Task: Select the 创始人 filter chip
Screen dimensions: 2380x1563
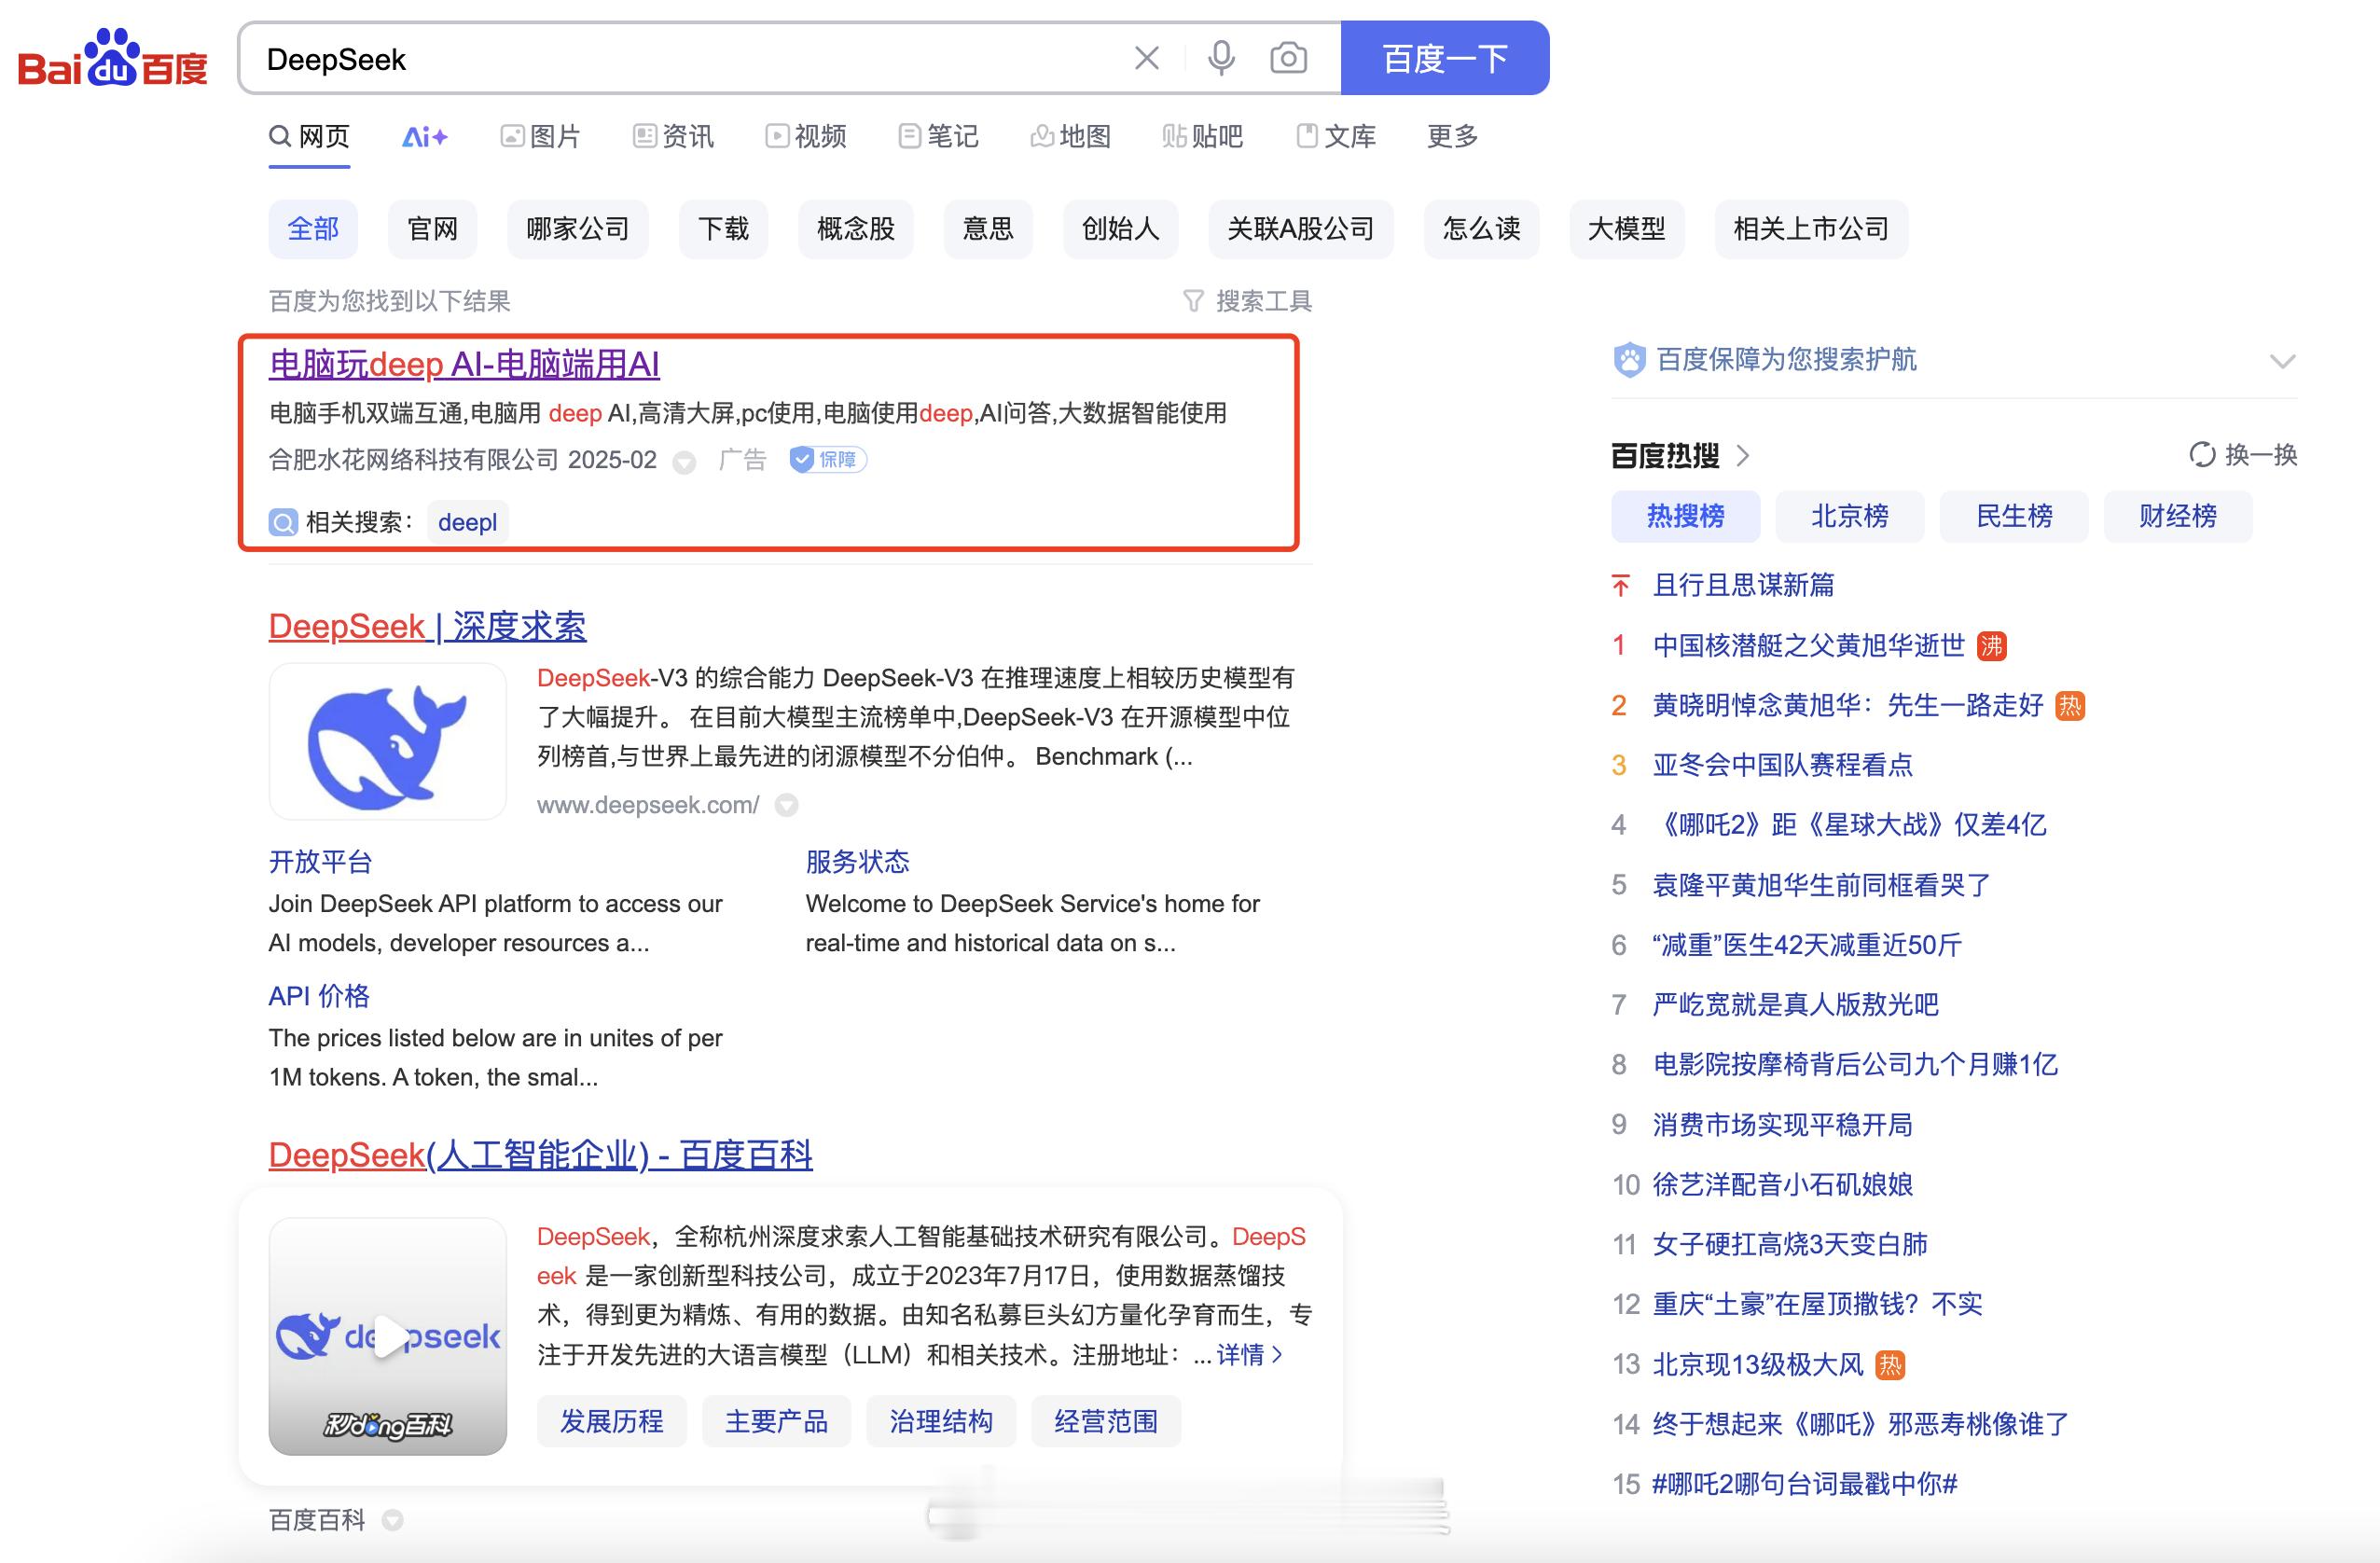Action: tap(1120, 229)
